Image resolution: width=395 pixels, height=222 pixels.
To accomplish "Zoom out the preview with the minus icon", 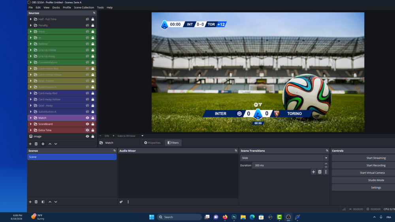I will coord(100,136).
